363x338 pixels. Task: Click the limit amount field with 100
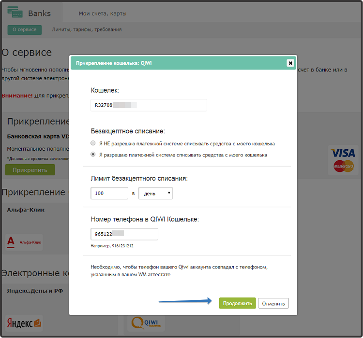click(109, 193)
